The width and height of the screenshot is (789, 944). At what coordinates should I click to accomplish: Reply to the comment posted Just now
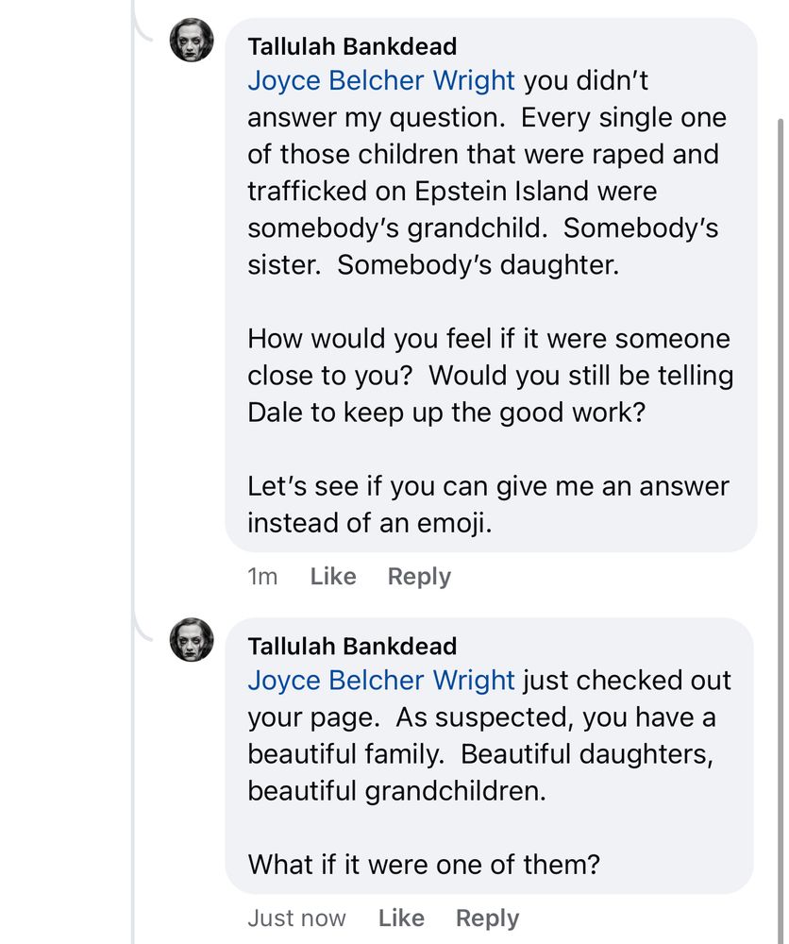click(487, 918)
